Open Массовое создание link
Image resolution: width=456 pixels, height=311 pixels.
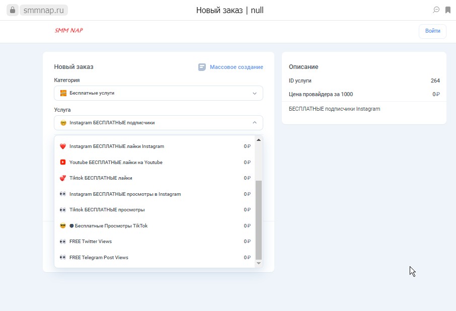pyautogui.click(x=237, y=67)
